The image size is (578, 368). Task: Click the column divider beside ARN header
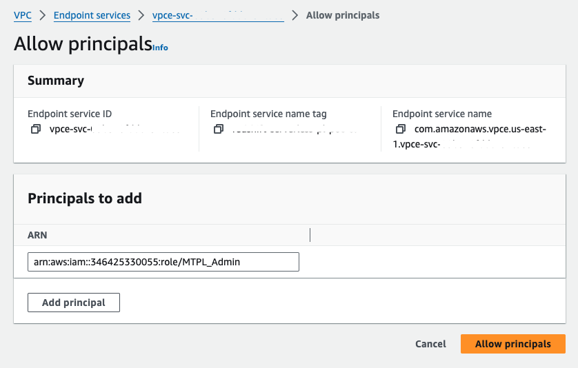tap(310, 235)
